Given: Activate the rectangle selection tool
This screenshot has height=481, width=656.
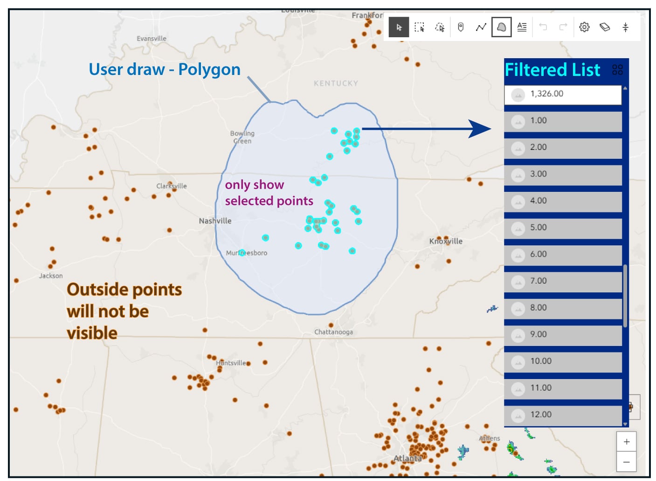Looking at the screenshot, I should (x=420, y=27).
